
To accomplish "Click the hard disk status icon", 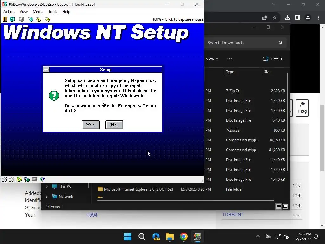I will [34, 179].
